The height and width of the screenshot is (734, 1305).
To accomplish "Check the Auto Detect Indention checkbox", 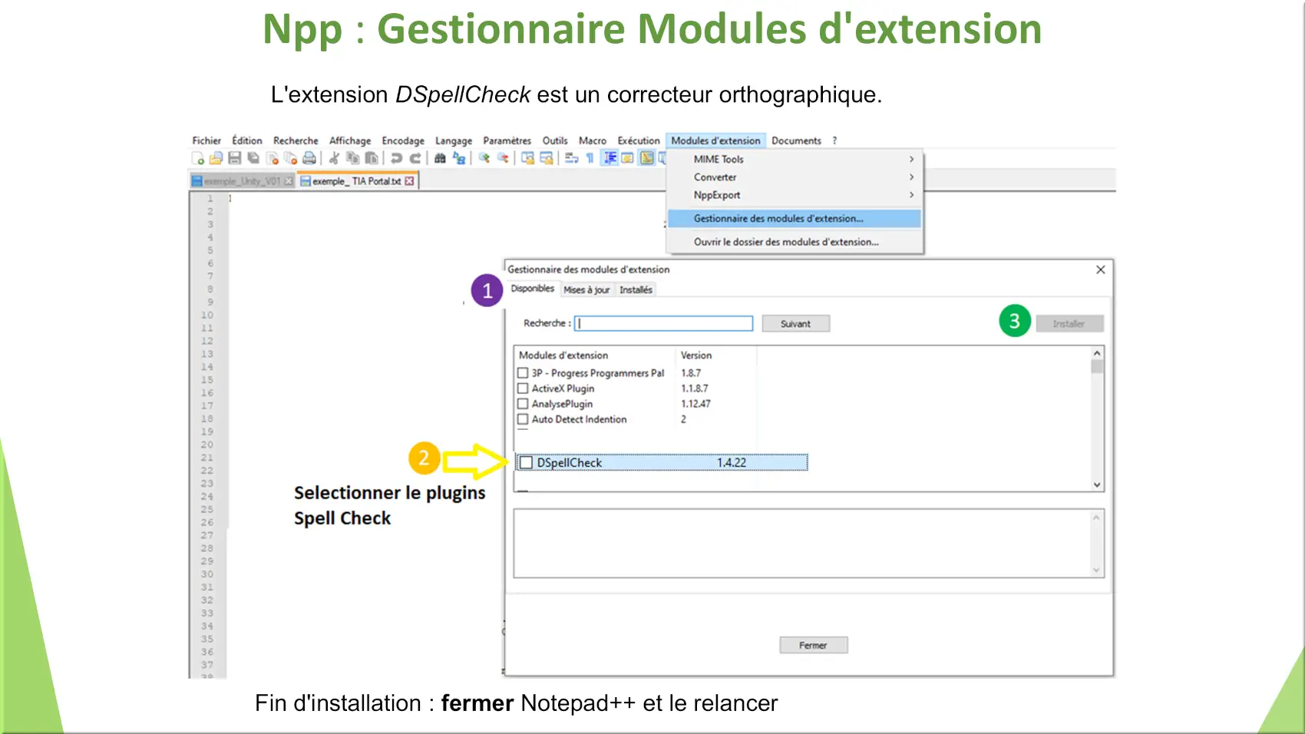I will 523,419.
